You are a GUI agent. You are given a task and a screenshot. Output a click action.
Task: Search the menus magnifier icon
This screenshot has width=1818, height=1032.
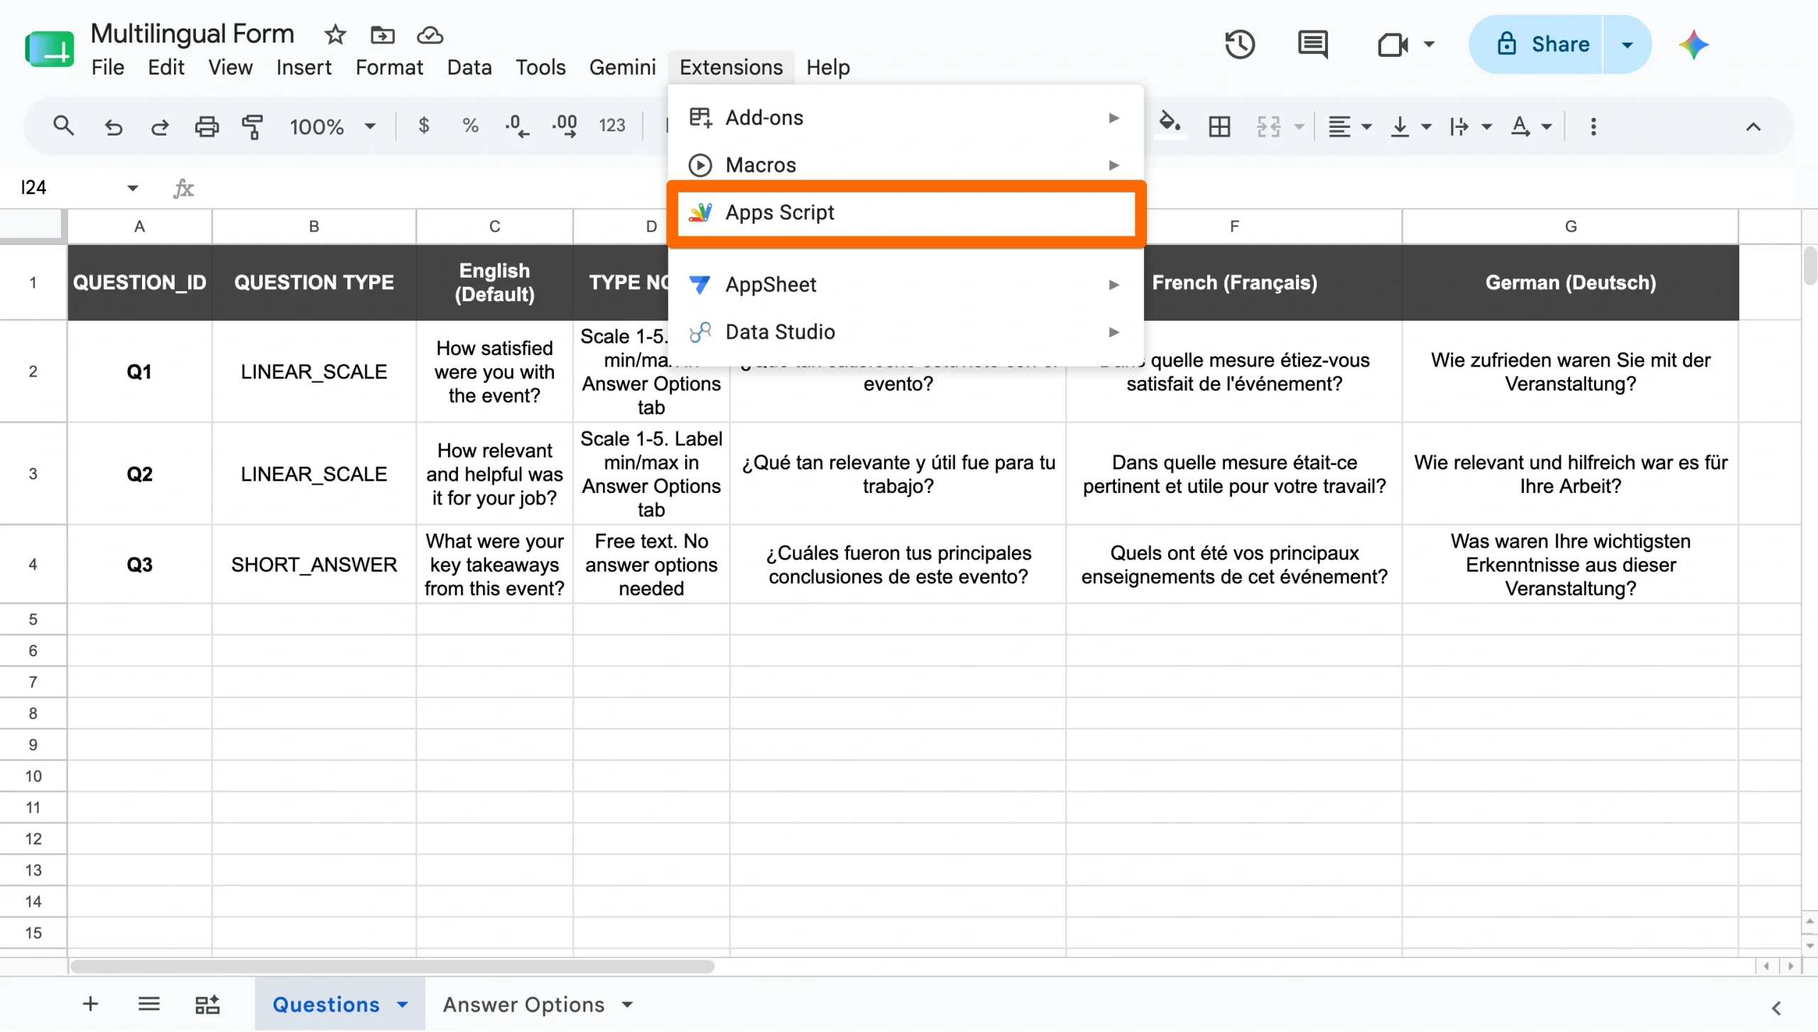(63, 126)
